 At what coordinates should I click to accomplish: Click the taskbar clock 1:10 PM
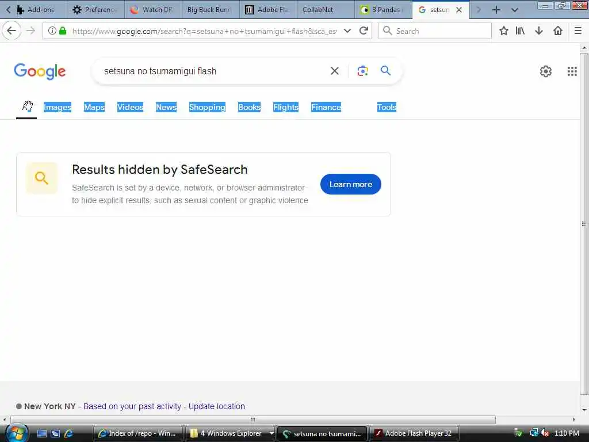pyautogui.click(x=567, y=433)
